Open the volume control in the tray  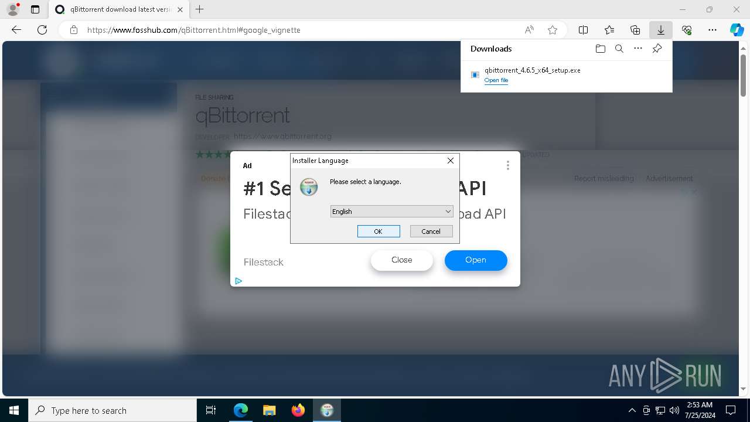pyautogui.click(x=674, y=410)
